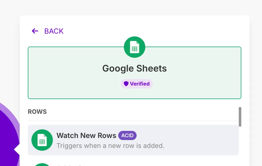Click the purple back arrow icon
The height and width of the screenshot is (166, 262).
[35, 31]
